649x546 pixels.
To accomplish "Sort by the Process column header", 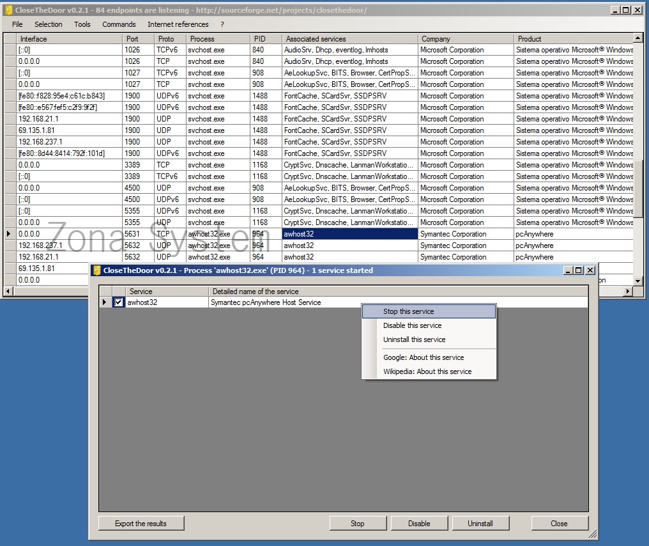I will tap(218, 38).
